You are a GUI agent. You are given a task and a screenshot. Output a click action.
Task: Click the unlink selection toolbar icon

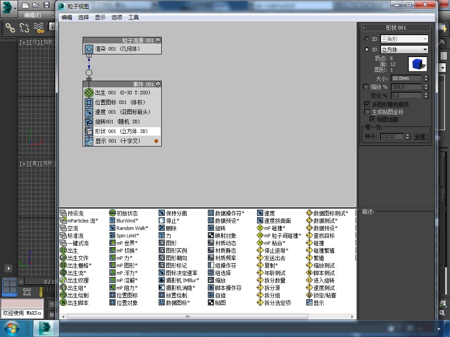click(25, 28)
